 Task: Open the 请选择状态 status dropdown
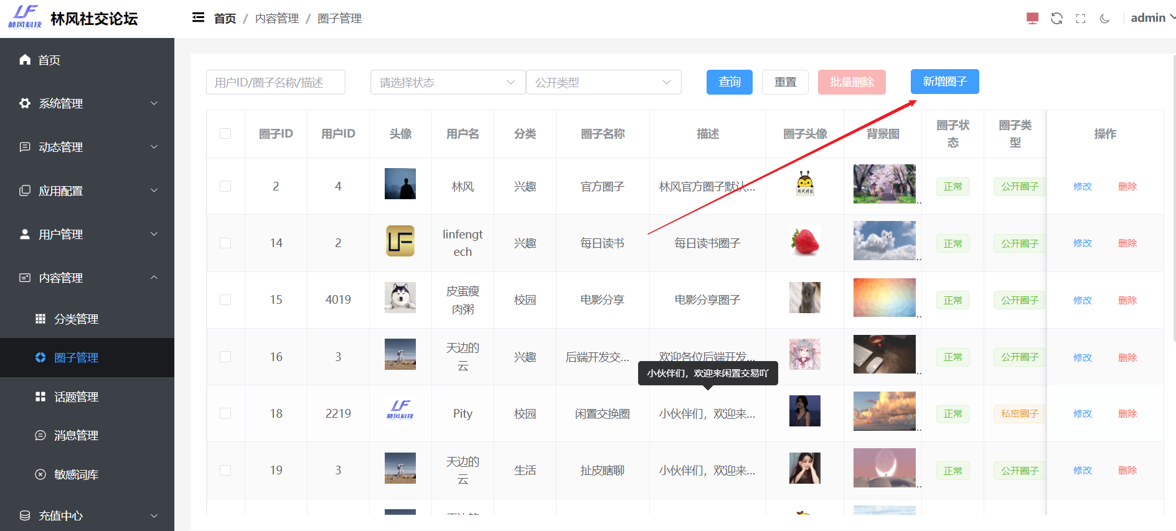(x=448, y=82)
